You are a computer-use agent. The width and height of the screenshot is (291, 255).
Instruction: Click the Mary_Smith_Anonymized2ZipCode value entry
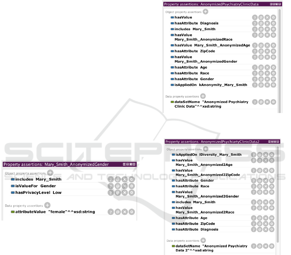pyautogui.click(x=208, y=175)
